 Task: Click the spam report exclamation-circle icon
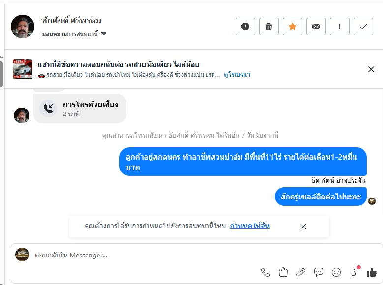(x=245, y=27)
